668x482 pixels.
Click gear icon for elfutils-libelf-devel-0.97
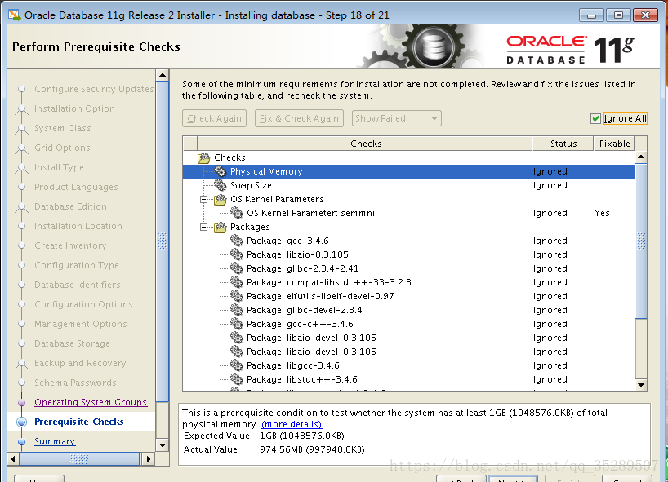237,296
